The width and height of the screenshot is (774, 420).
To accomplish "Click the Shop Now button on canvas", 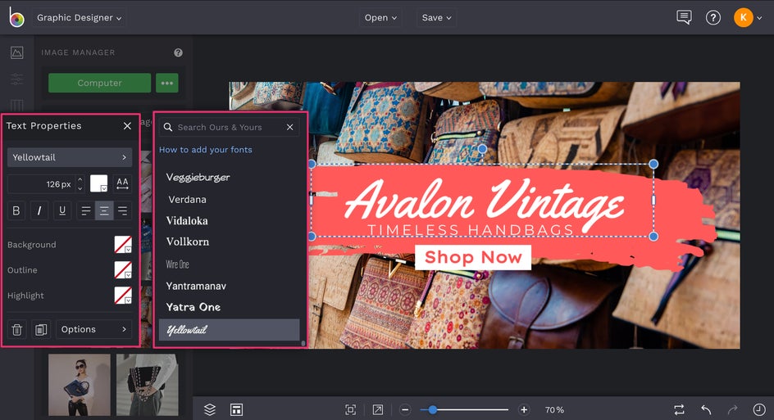I will pyautogui.click(x=473, y=257).
